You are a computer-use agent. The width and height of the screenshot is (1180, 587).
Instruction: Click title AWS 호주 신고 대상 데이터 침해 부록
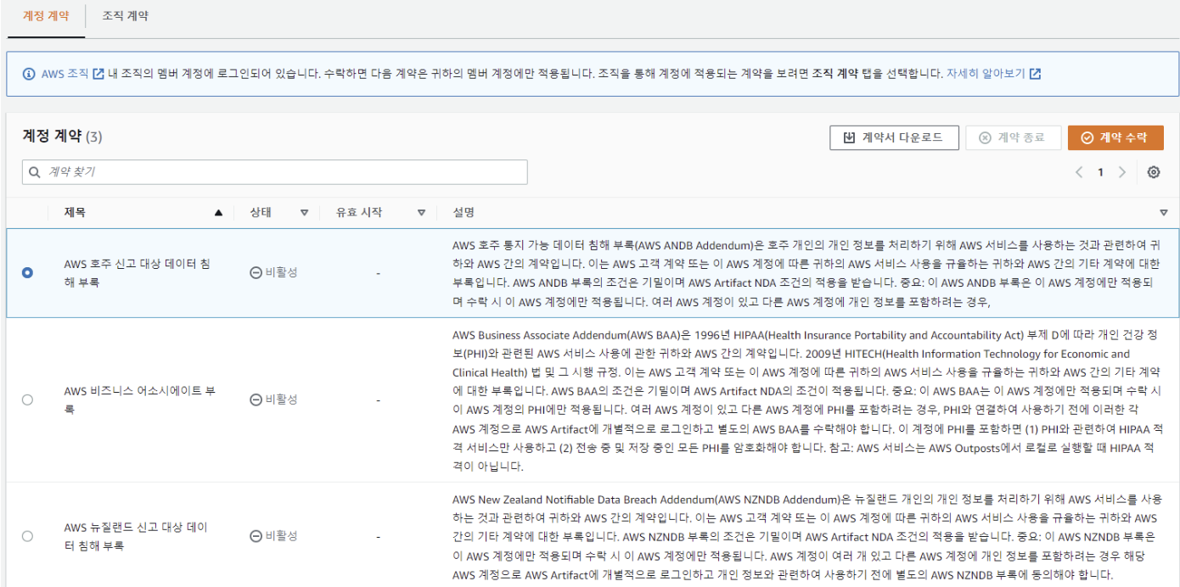click(137, 273)
